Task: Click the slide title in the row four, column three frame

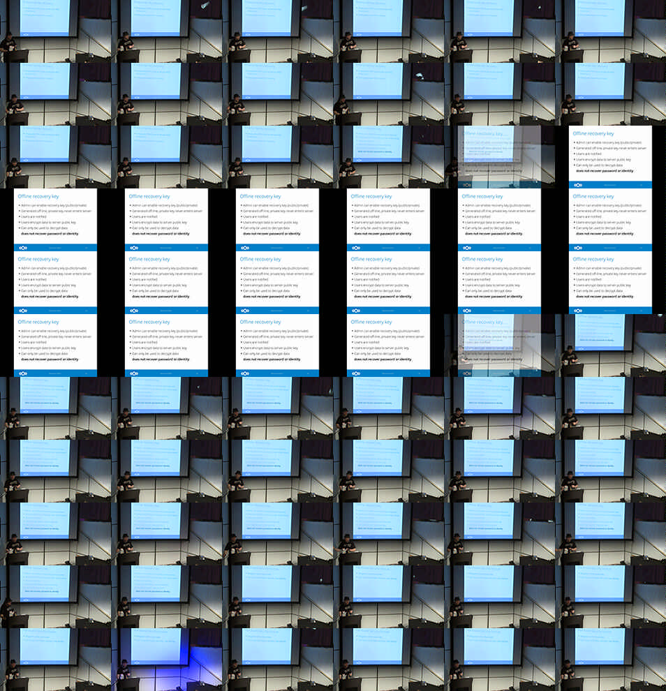Action: [x=260, y=197]
